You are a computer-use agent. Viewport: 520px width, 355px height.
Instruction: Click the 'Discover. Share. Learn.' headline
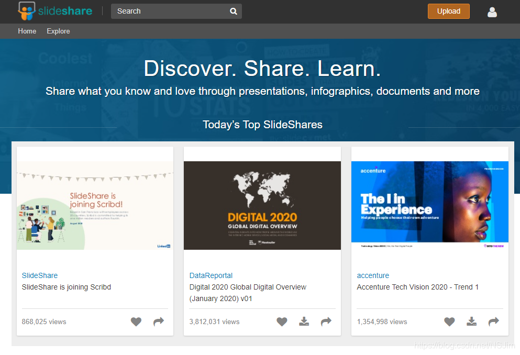[x=262, y=69]
